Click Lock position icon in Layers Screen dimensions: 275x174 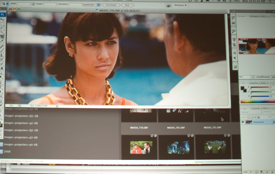coord(255,117)
